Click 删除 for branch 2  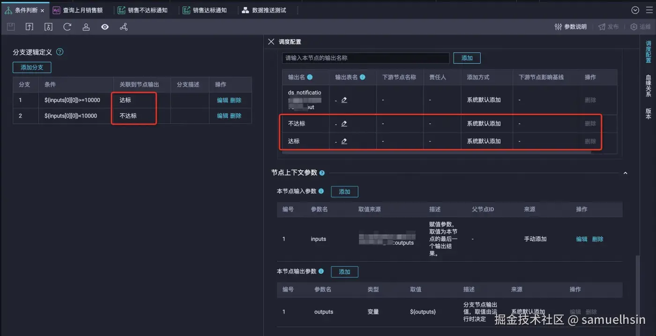click(x=236, y=116)
